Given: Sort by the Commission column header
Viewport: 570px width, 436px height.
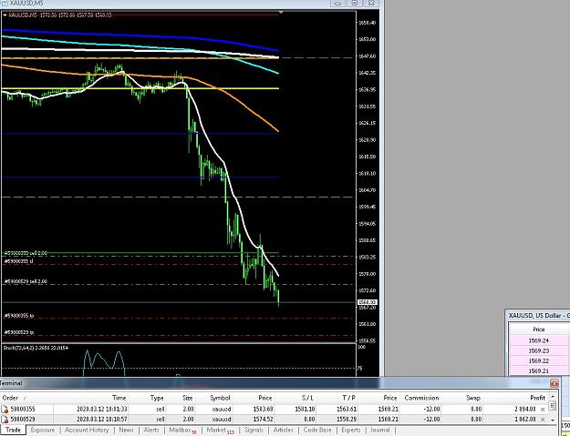Looking at the screenshot, I should pos(421,398).
